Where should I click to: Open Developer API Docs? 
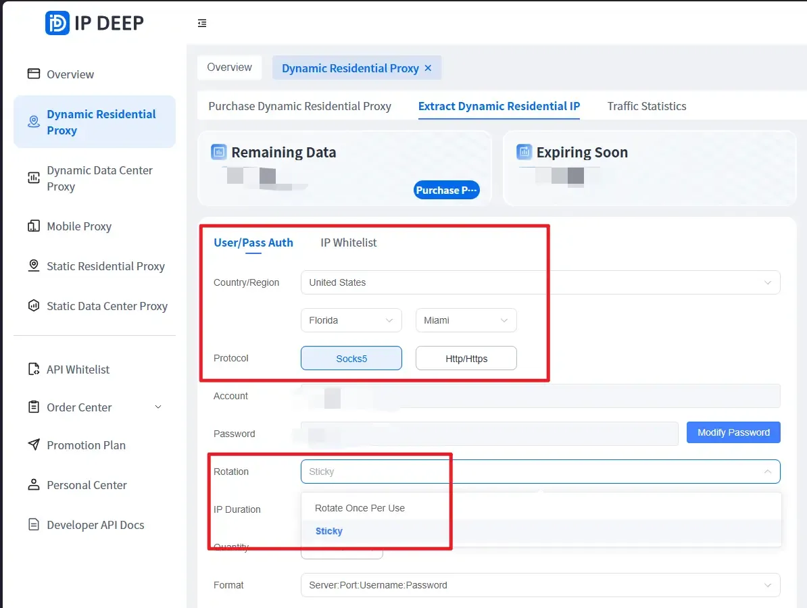(x=96, y=525)
